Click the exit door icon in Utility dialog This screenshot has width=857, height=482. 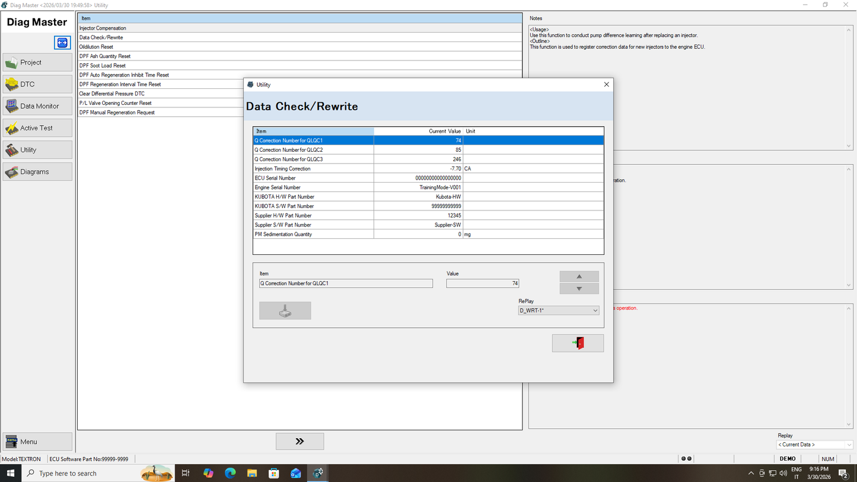click(578, 343)
